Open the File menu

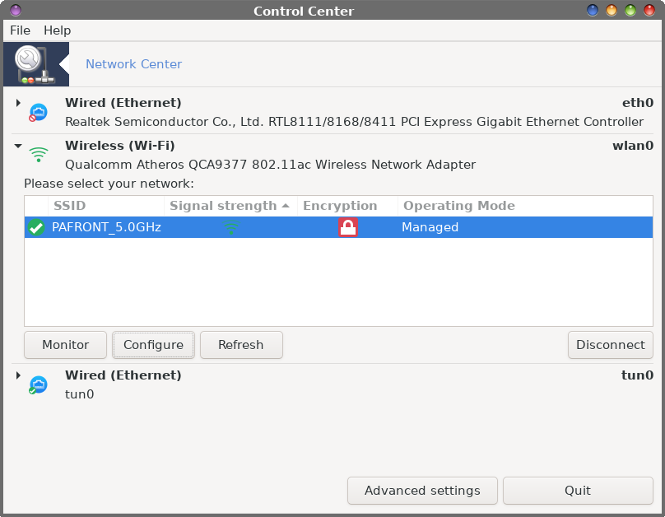[x=20, y=30]
